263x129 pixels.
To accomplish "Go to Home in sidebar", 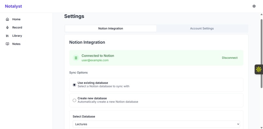I will [x=16, y=19].
